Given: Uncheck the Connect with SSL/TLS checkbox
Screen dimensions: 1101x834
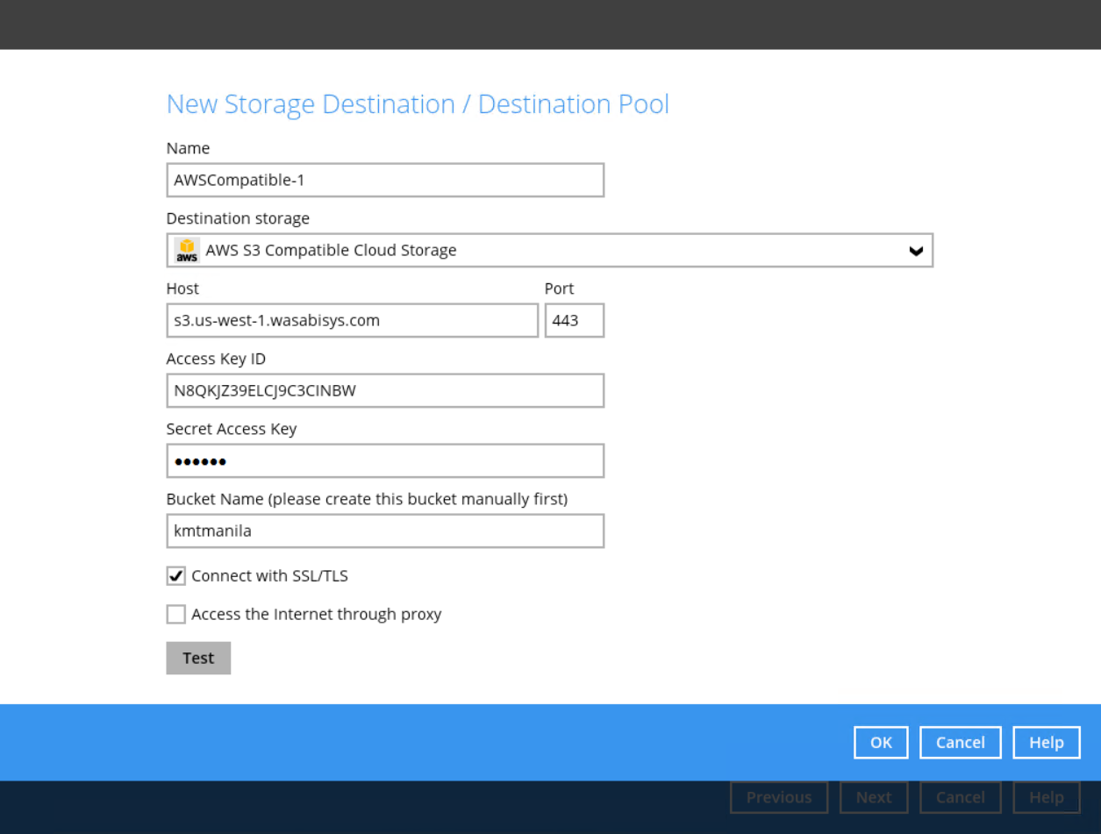Looking at the screenshot, I should [x=176, y=576].
